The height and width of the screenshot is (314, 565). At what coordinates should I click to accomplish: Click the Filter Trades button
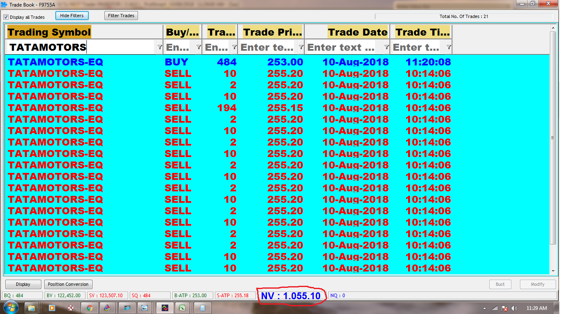(121, 16)
